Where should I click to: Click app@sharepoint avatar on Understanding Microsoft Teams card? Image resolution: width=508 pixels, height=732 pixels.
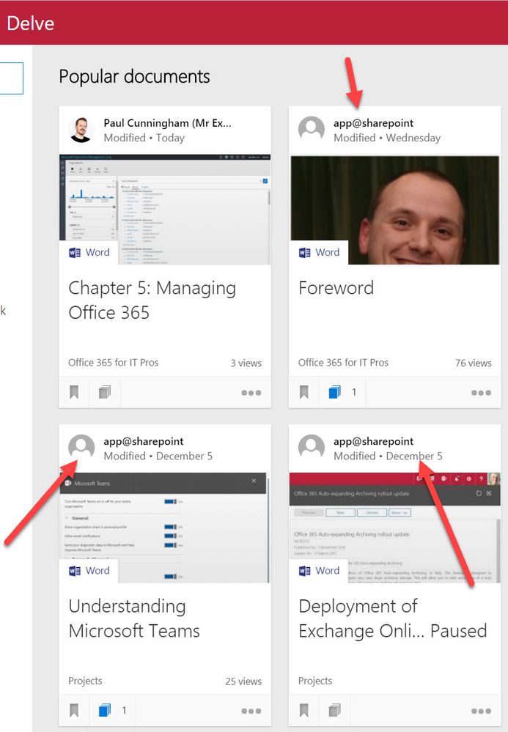(81, 448)
